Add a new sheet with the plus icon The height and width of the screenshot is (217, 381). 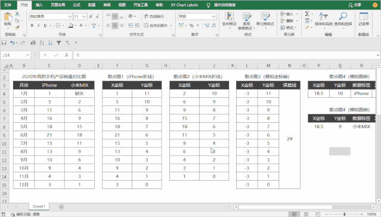point(61,207)
